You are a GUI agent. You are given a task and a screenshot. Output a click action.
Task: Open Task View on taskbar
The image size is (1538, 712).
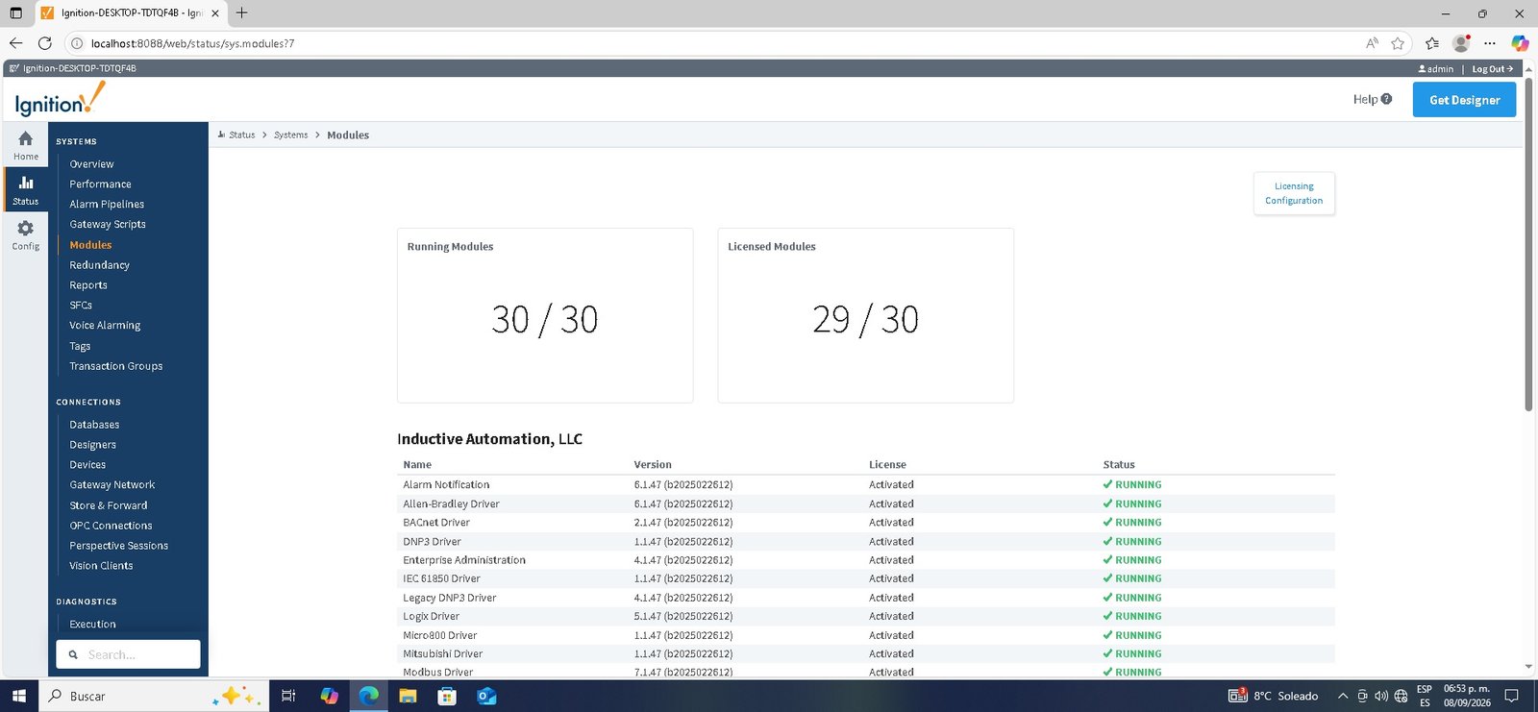(x=287, y=696)
